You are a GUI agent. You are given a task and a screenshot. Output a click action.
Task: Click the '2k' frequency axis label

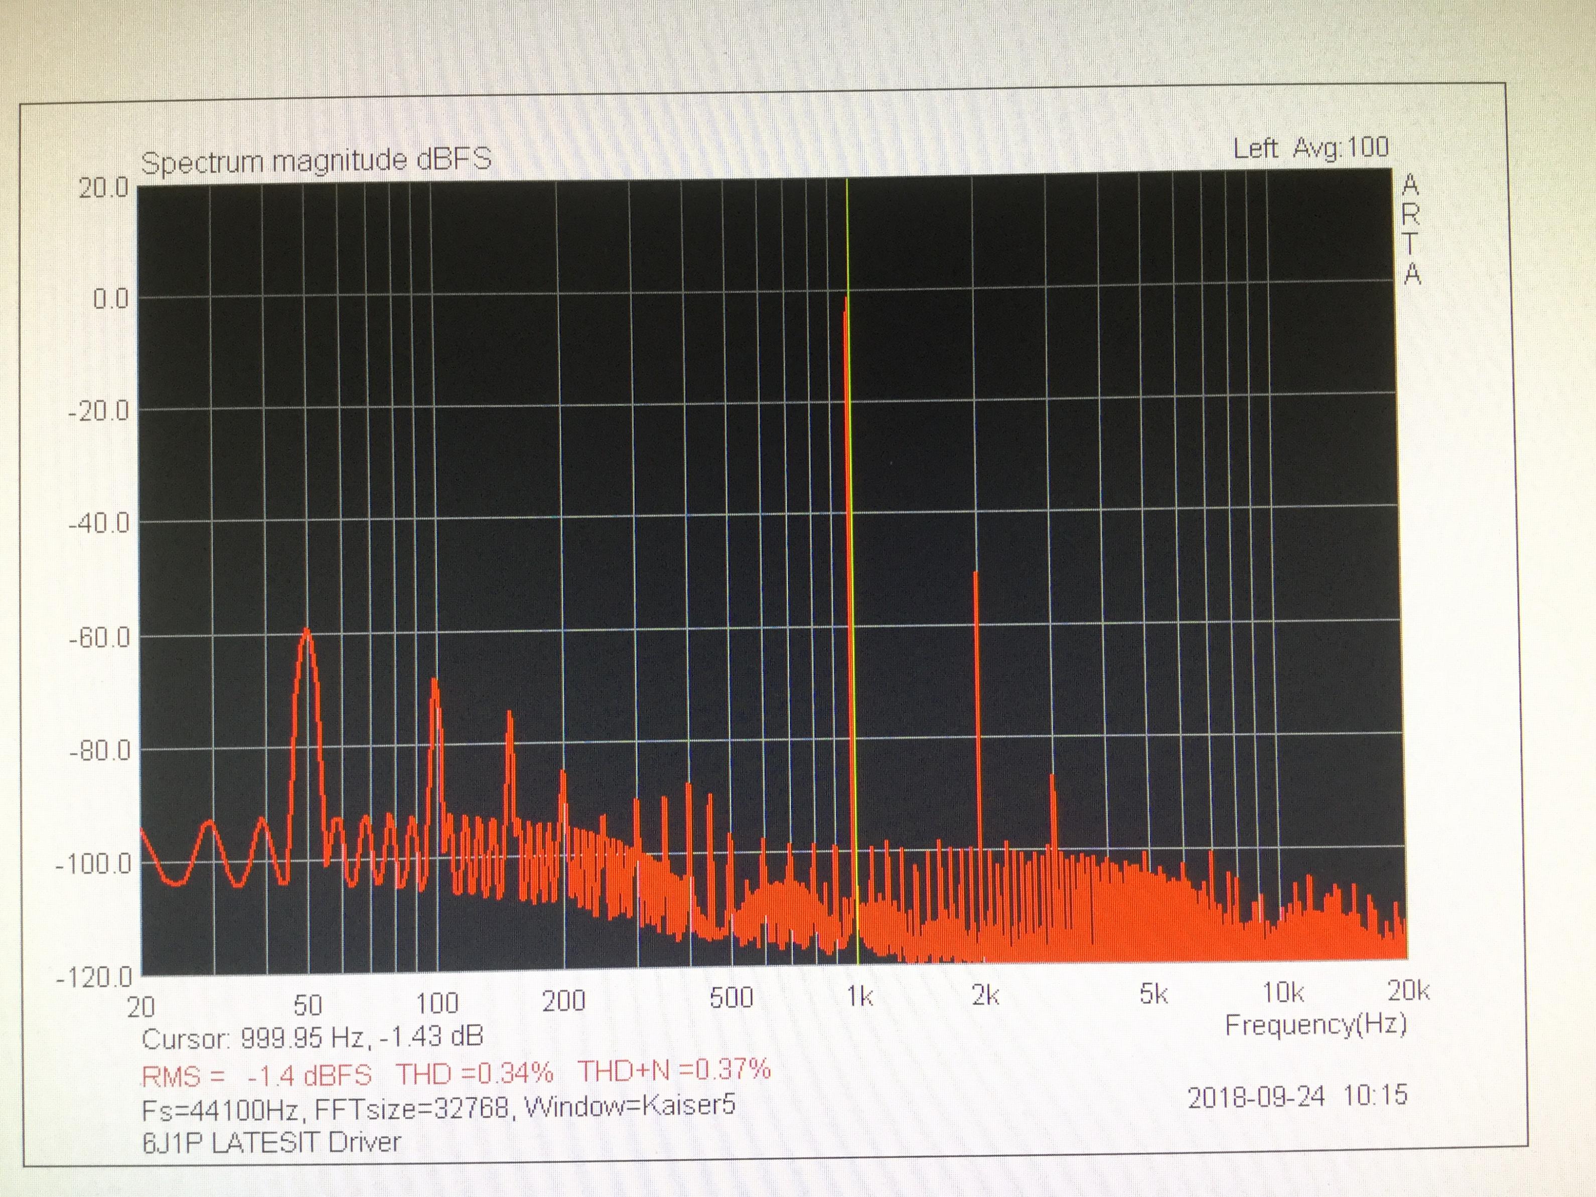pyautogui.click(x=985, y=996)
